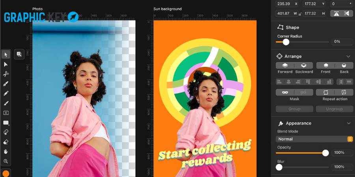Align objects vertical center
355x177 pixels.
(319, 82)
